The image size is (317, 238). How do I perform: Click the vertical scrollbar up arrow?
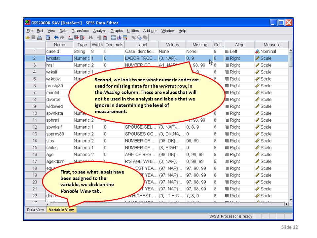(x=291, y=50)
